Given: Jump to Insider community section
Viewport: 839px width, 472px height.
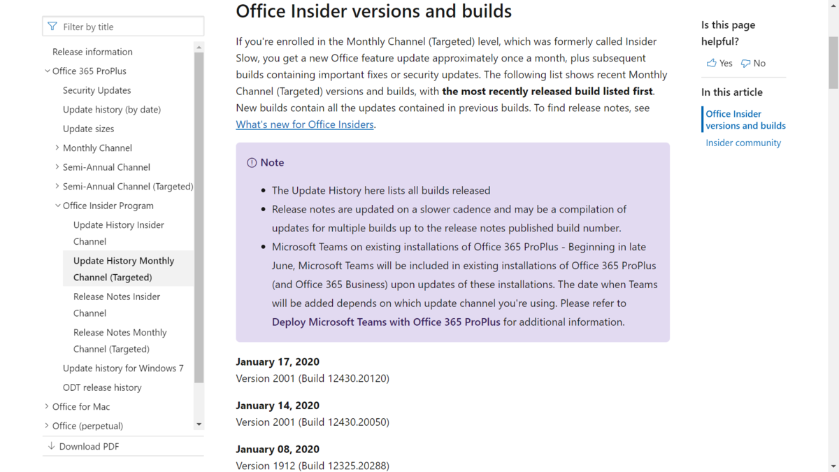Looking at the screenshot, I should [743, 143].
